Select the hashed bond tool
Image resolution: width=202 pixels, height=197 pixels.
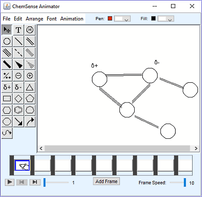click(30, 53)
